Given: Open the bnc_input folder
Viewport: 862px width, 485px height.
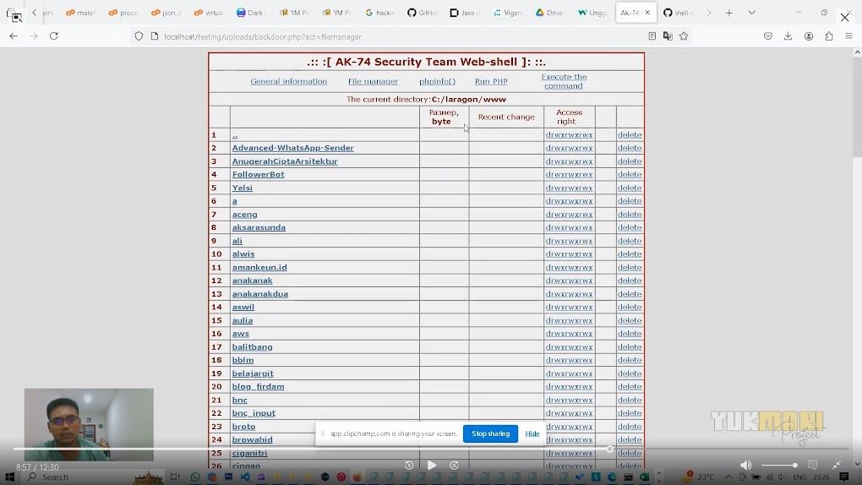Looking at the screenshot, I should (254, 413).
